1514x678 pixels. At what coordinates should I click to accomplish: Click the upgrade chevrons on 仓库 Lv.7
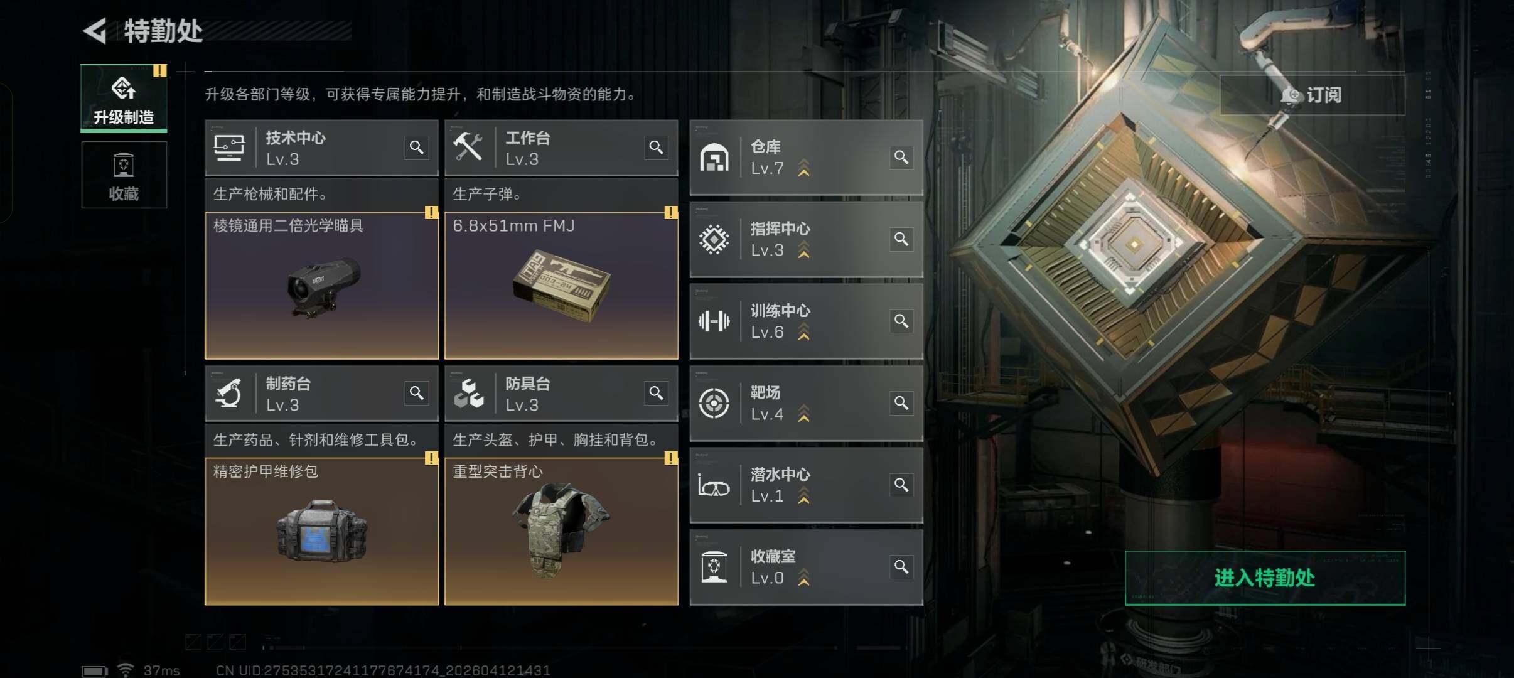pos(803,168)
